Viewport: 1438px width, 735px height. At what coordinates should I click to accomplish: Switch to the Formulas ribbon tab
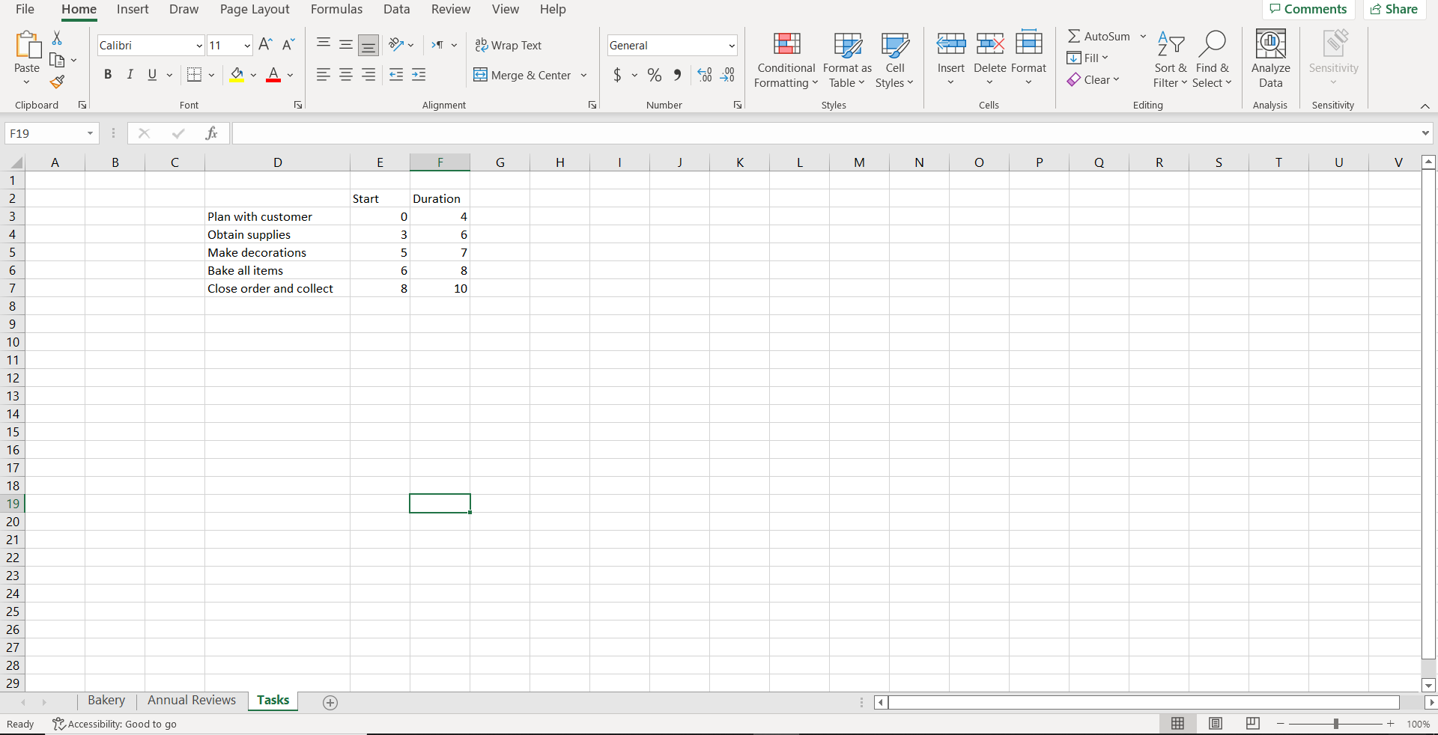pyautogui.click(x=336, y=9)
